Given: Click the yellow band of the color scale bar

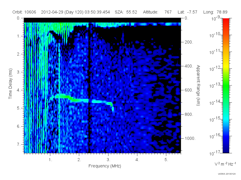Looking at the screenshot, I should click(x=226, y=66).
